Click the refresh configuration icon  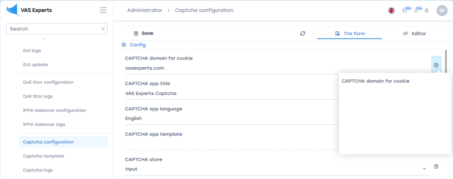[302, 34]
